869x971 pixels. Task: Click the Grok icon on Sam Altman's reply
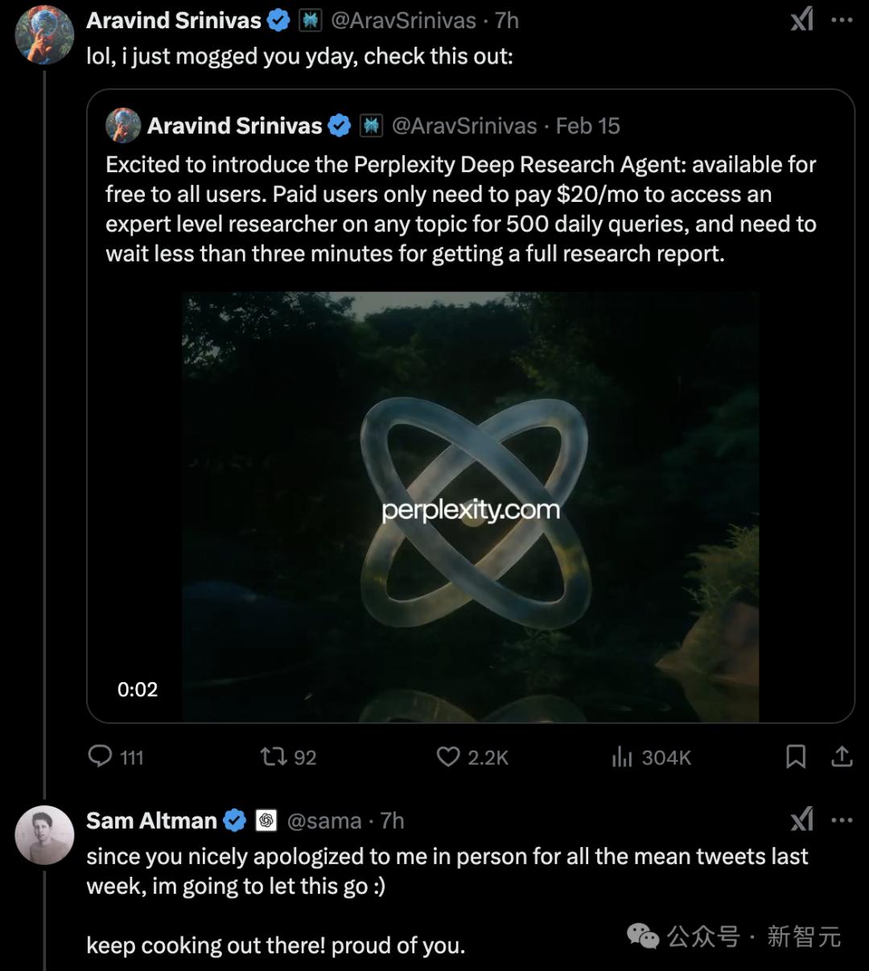tap(801, 821)
